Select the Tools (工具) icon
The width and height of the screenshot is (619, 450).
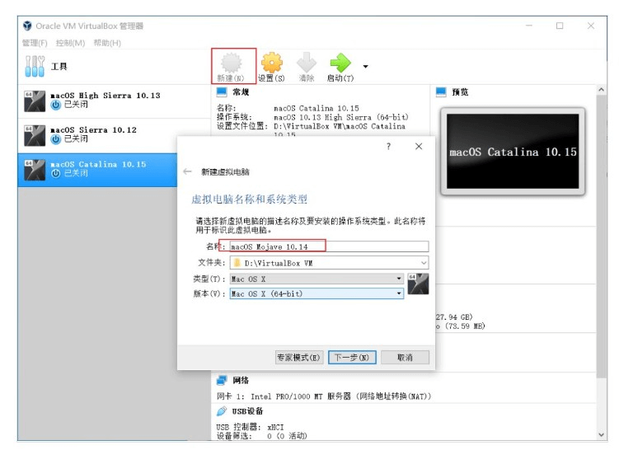[x=35, y=66]
